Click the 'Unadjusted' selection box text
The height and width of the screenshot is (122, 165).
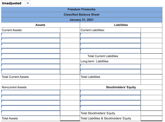point(12,3)
